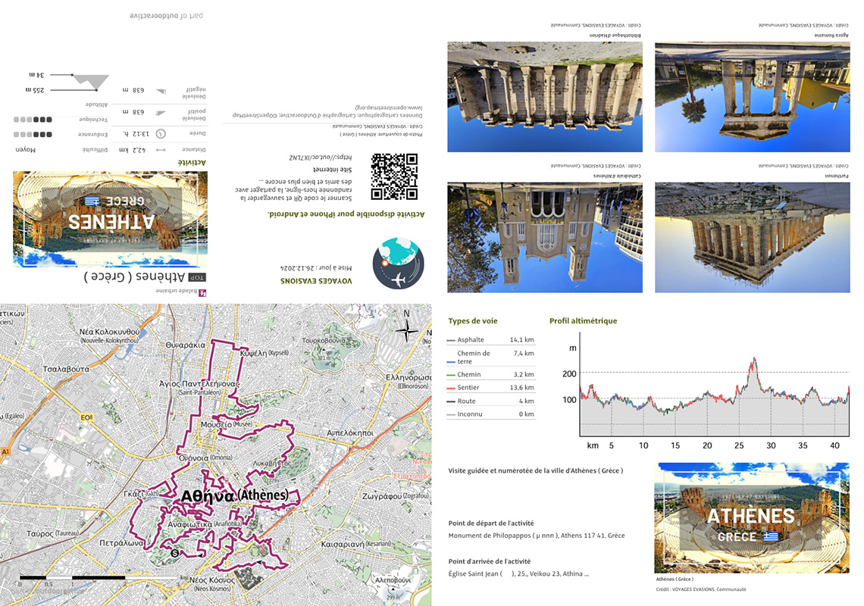Viewport: 864px width, 606px height.
Task: Click 'Activité disponible pour iPhone et Android' heading
Action: click(346, 214)
